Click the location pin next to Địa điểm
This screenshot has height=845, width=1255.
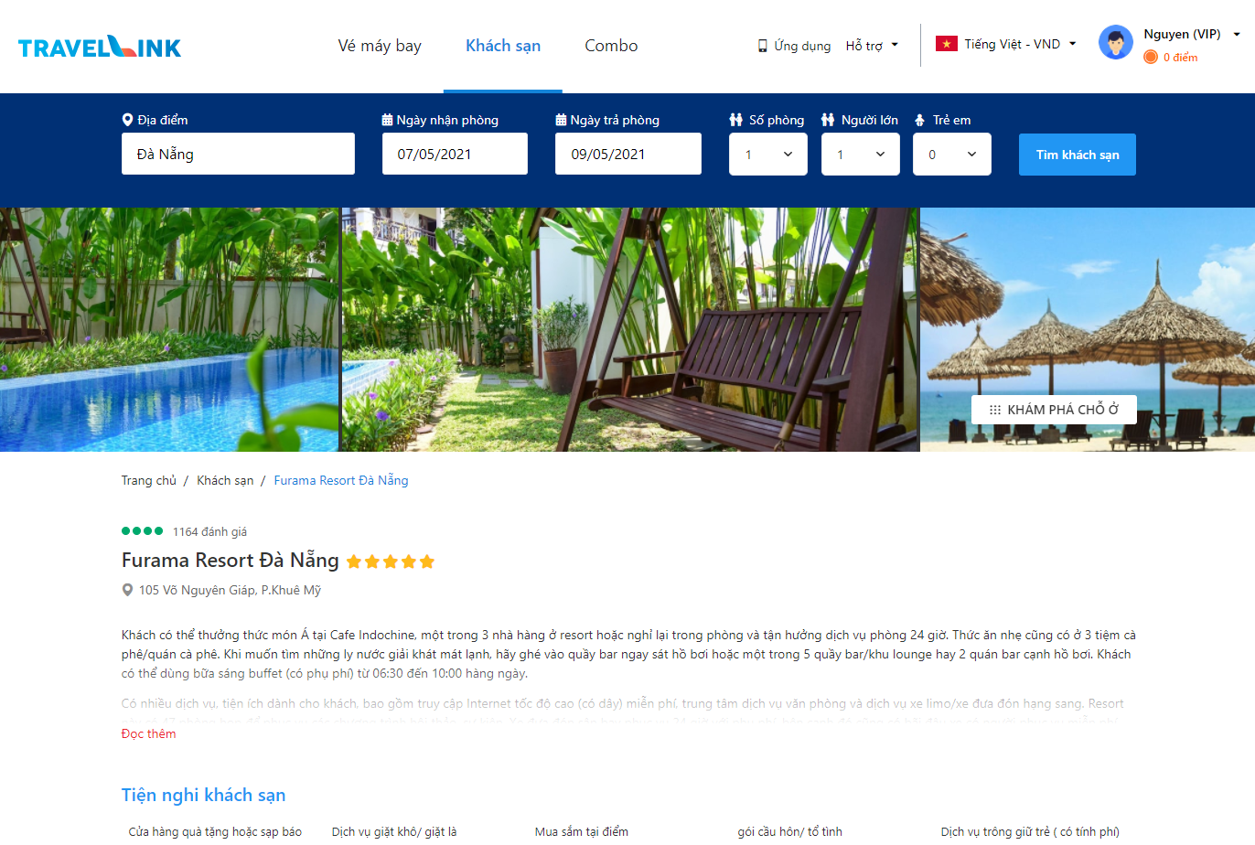pyautogui.click(x=127, y=120)
